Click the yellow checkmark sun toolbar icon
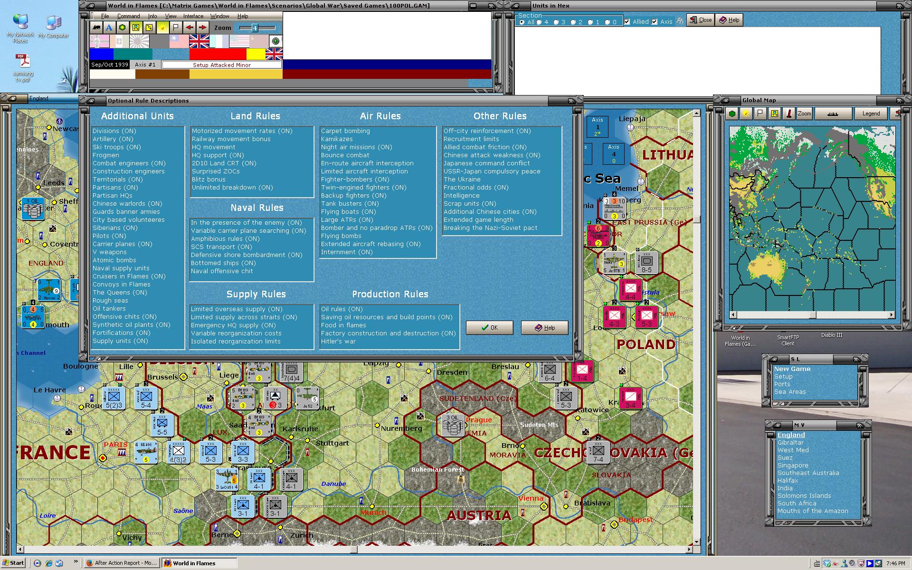Viewport: 912px width, 570px height. coord(163,28)
